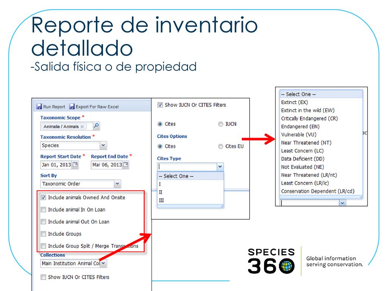Click the Run Report button
The image size is (388, 291).
click(51, 106)
